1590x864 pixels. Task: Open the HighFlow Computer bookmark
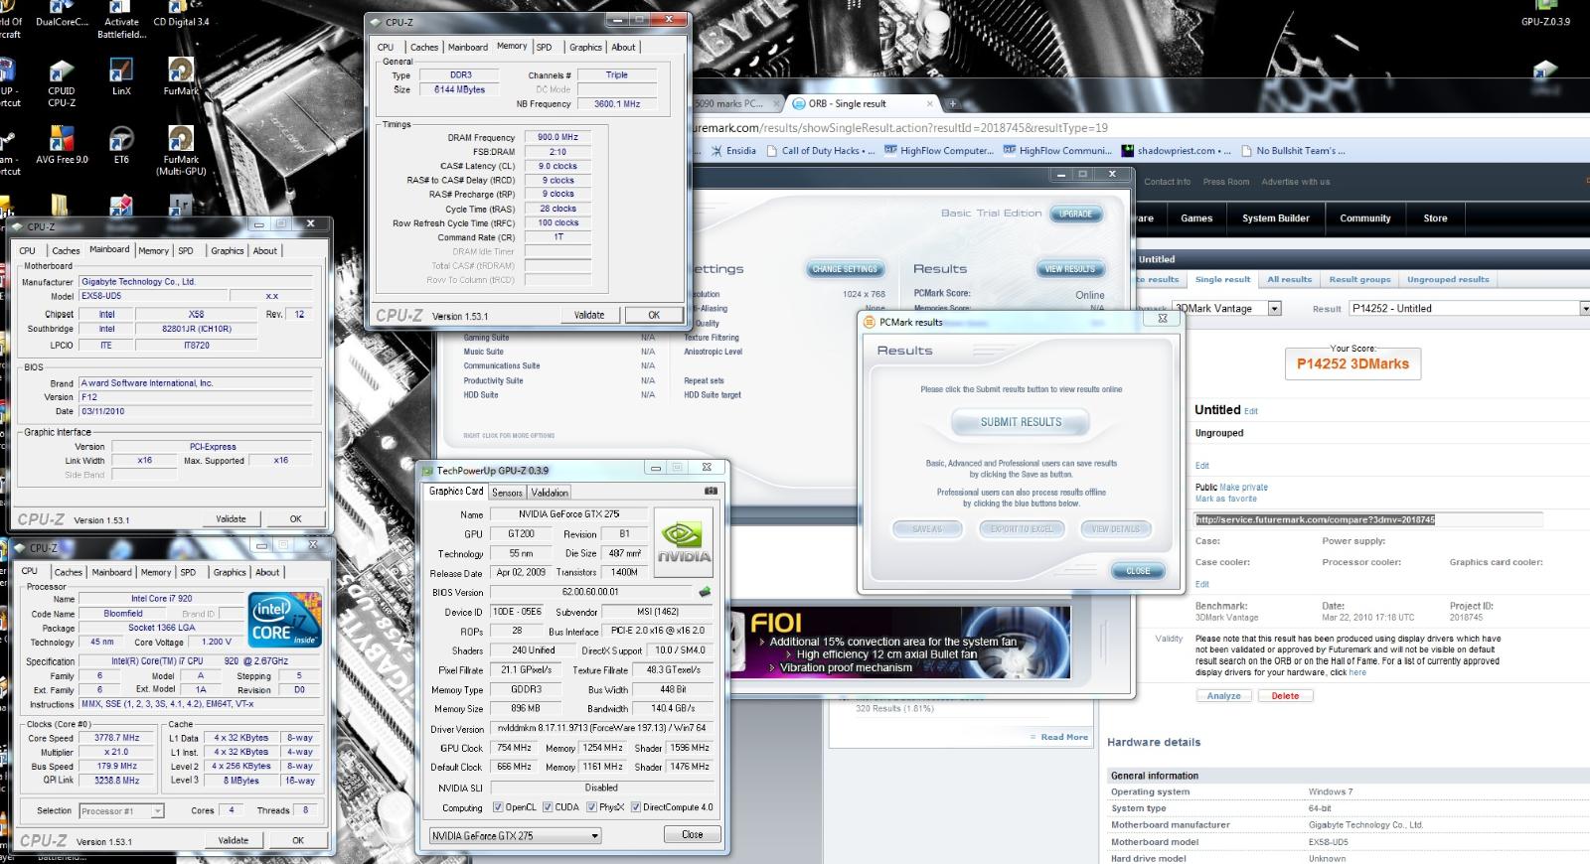tap(939, 151)
